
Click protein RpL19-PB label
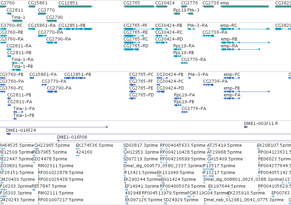point(184,102)
